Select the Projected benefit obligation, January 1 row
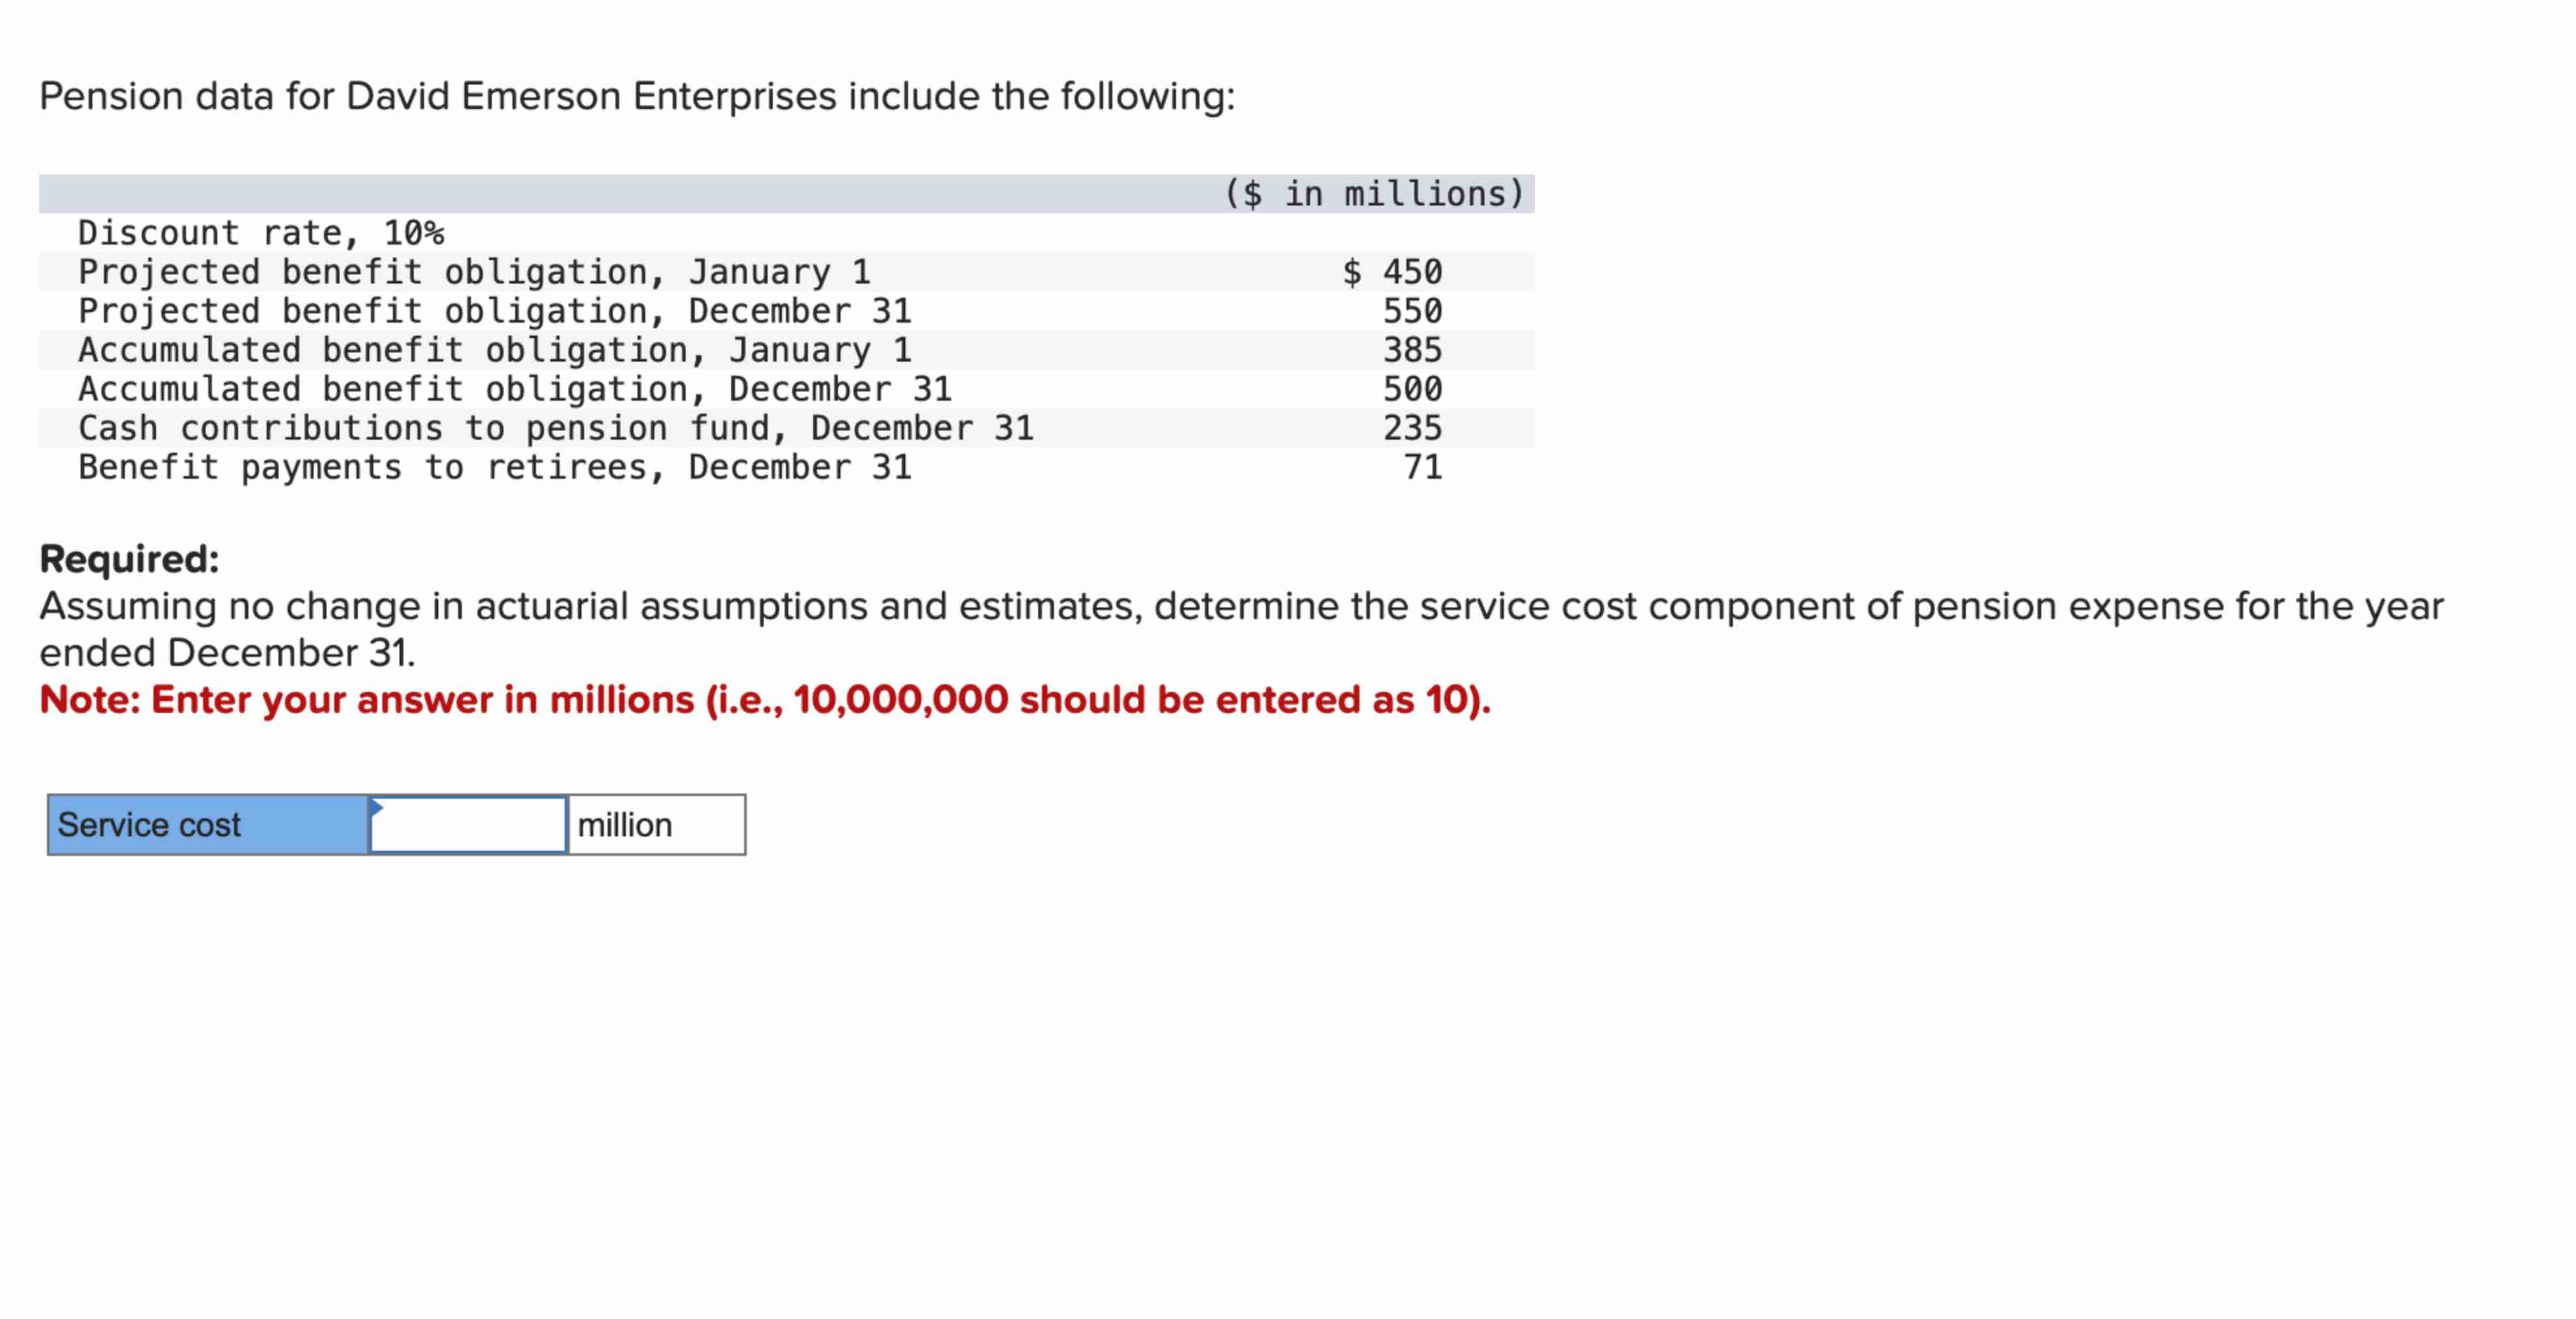This screenshot has height=1319, width=2576. click(475, 271)
